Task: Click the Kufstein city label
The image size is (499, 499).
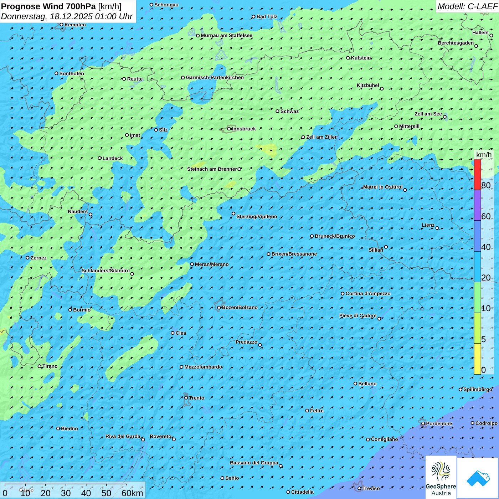Action: tap(361, 58)
